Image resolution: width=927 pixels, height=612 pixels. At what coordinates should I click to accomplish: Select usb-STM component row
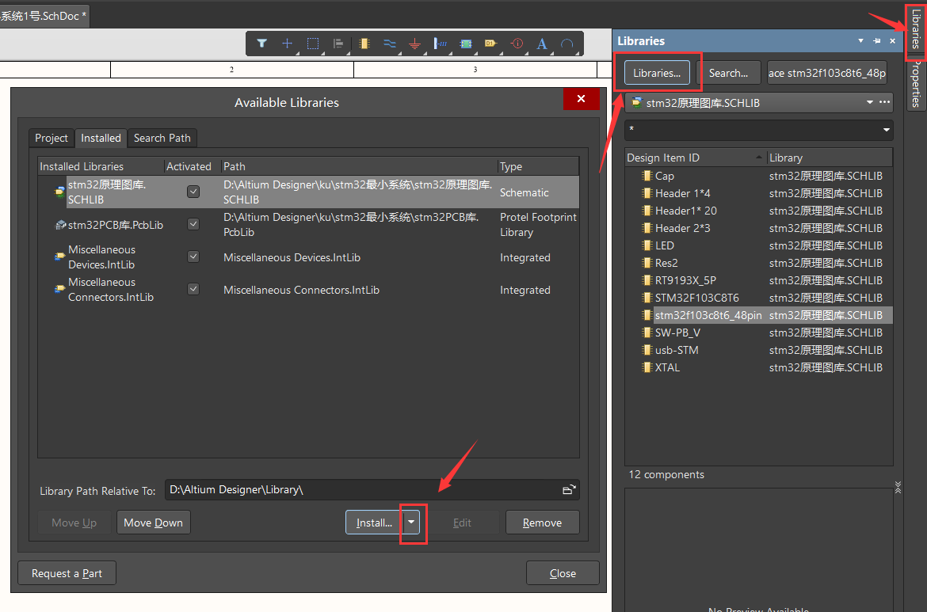[758, 350]
